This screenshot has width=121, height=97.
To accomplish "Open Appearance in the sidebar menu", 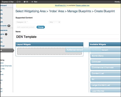I will pyautogui.click(x=4, y=30).
